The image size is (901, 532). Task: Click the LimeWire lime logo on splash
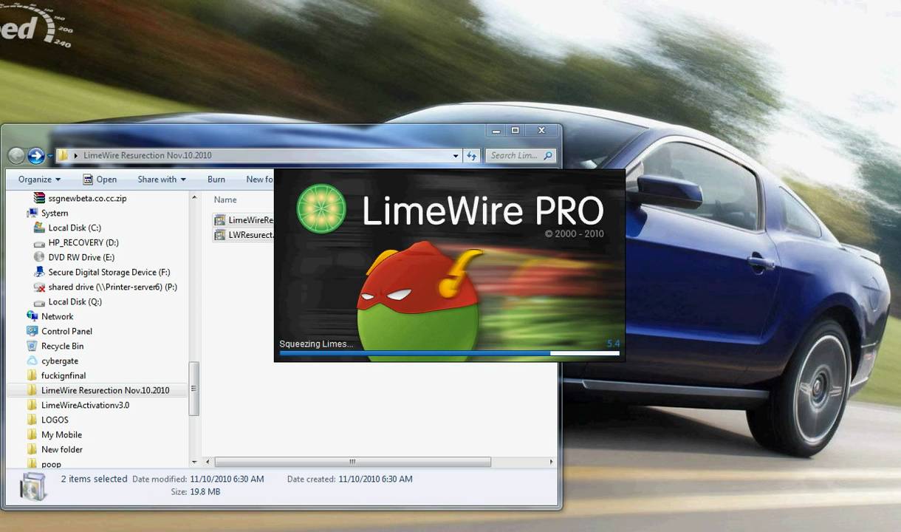321,209
